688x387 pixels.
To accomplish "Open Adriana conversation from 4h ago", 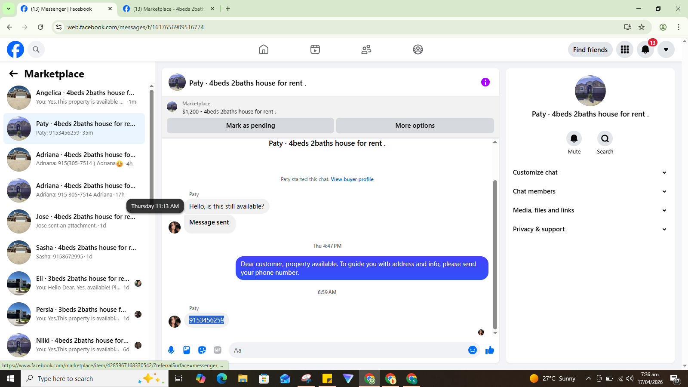I will click(74, 160).
